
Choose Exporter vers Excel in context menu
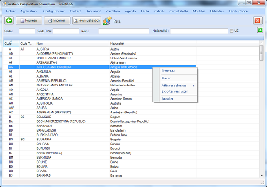175,91
